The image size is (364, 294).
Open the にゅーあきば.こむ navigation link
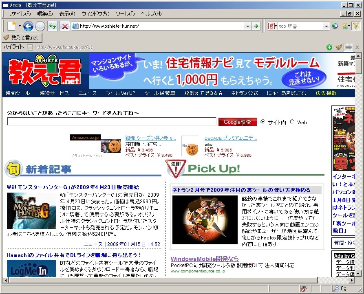click(287, 93)
